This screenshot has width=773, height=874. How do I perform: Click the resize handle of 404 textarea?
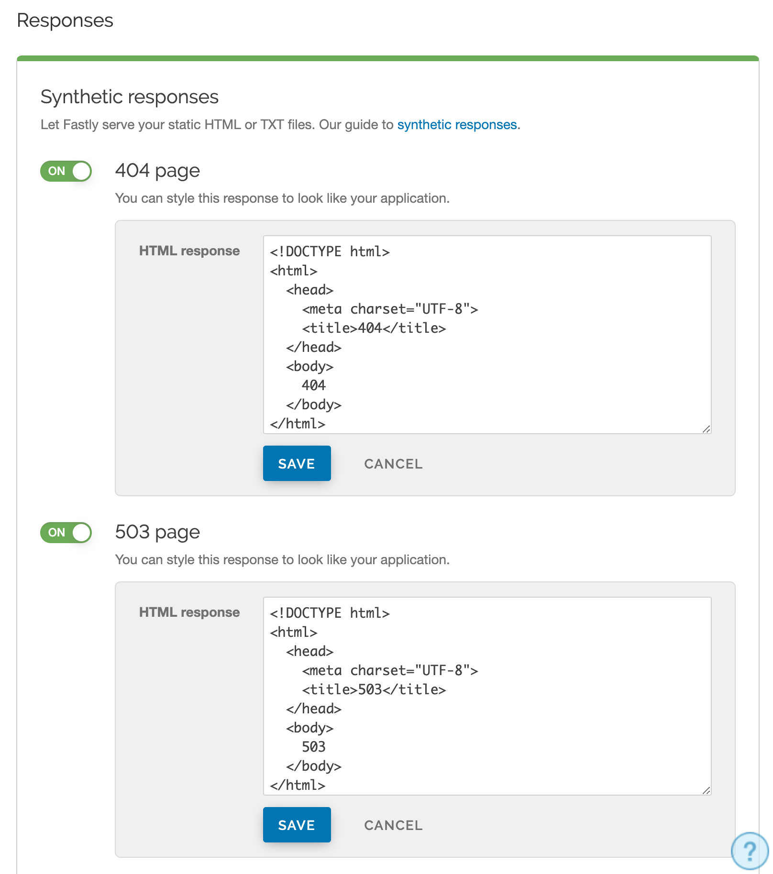(707, 430)
